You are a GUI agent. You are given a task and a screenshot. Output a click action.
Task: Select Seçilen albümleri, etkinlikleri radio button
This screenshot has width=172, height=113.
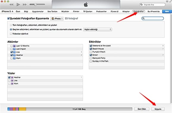click(x=11, y=30)
